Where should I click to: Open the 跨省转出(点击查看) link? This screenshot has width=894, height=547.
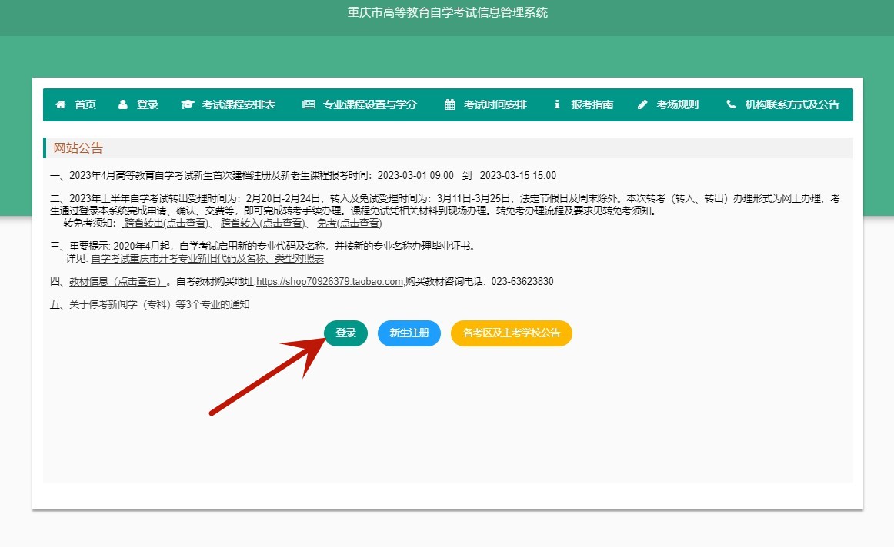coord(167,224)
